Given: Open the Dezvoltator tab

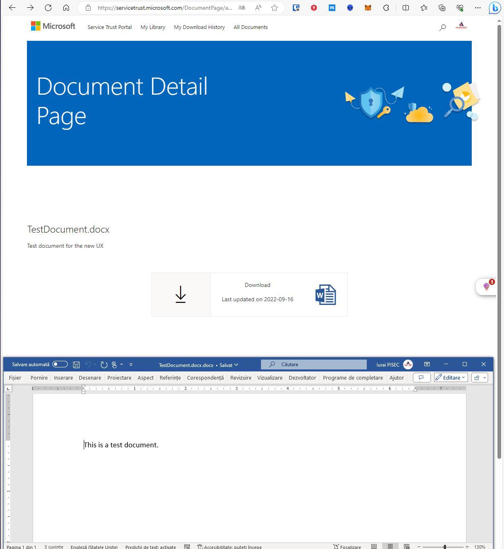Looking at the screenshot, I should coord(302,378).
